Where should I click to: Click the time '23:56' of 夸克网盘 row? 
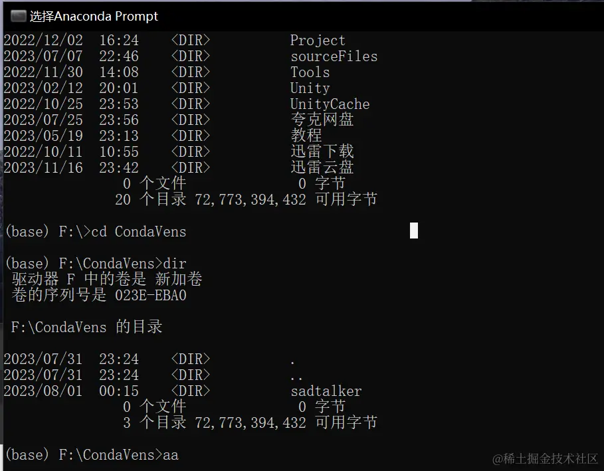coord(119,120)
